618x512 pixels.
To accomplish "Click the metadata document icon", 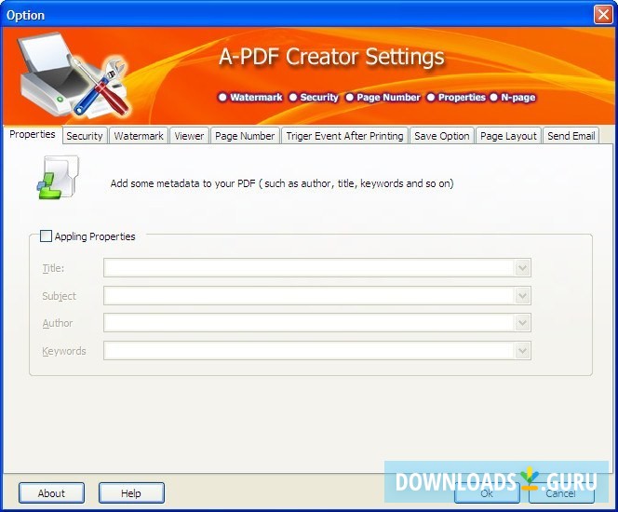I will (x=58, y=178).
